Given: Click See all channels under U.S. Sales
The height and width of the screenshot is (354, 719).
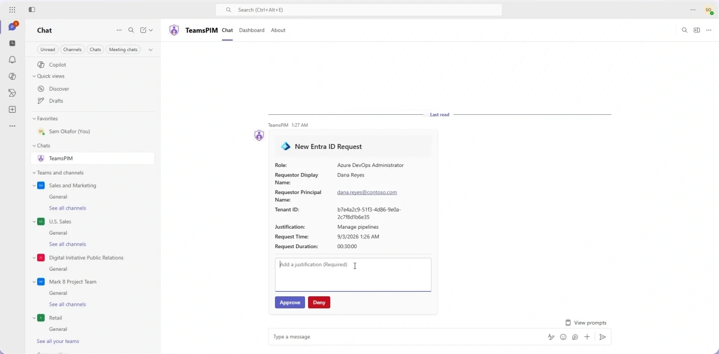Looking at the screenshot, I should pos(68,244).
